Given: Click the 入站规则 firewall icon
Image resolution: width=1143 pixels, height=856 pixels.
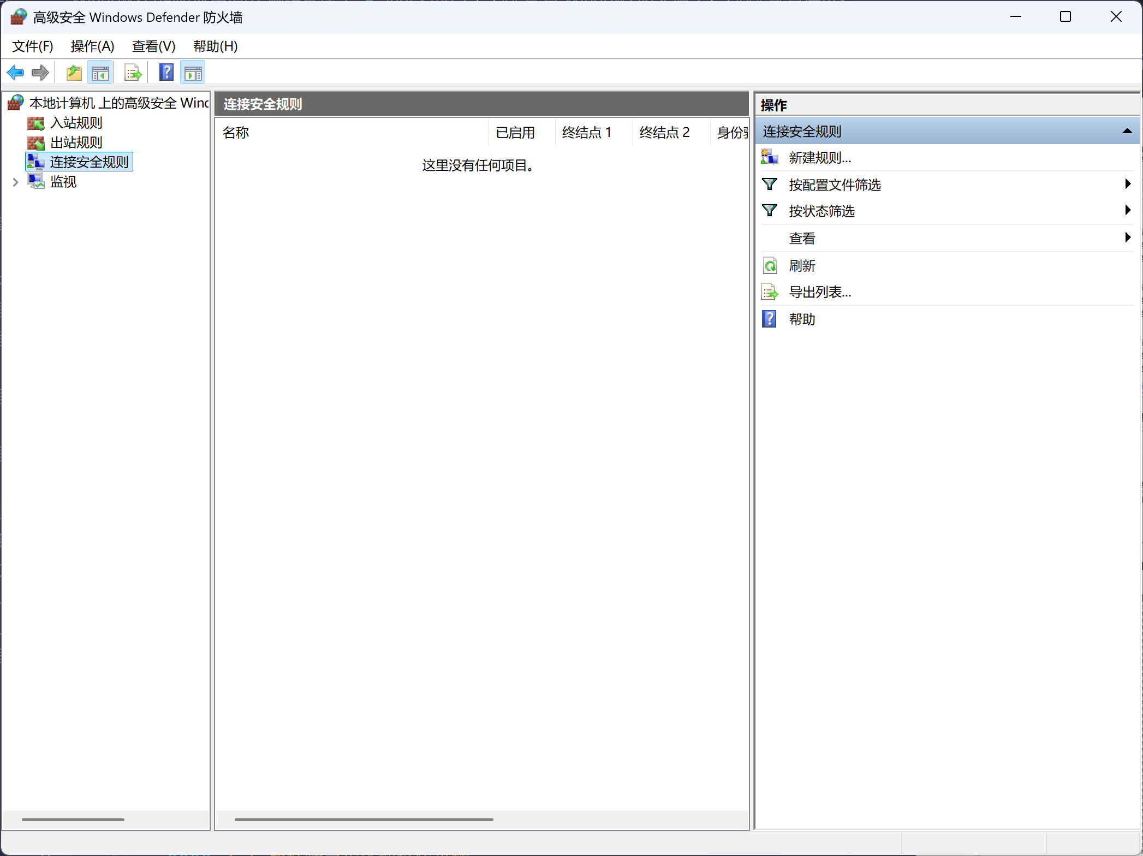Looking at the screenshot, I should [36, 123].
